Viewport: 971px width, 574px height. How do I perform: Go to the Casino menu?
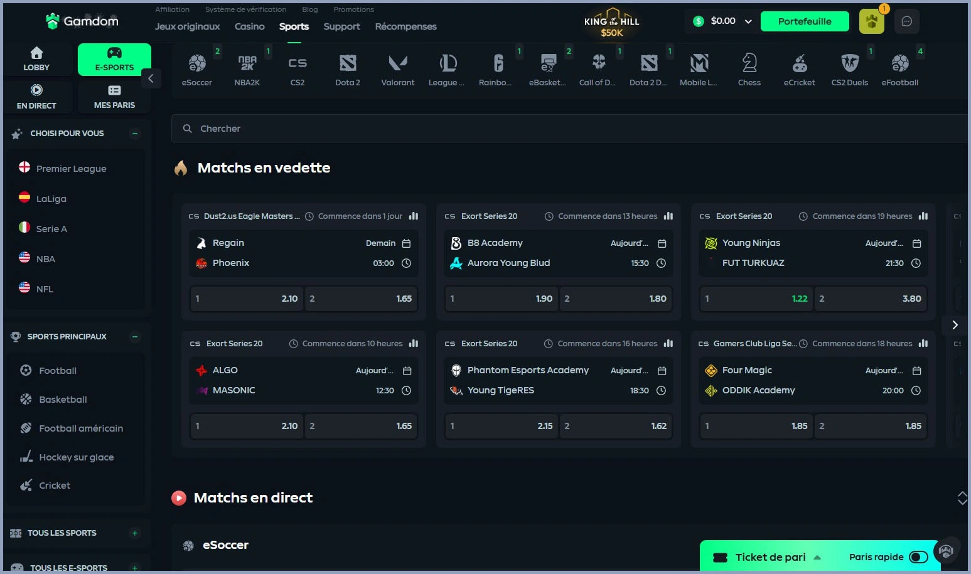[249, 26]
